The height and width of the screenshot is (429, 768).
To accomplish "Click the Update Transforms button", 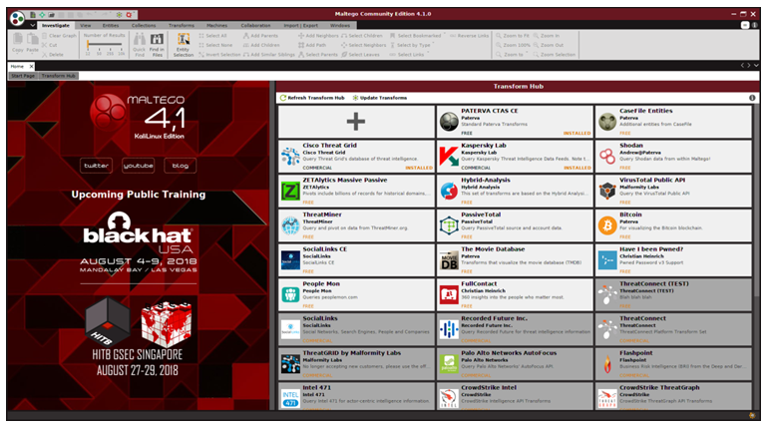I will [379, 98].
